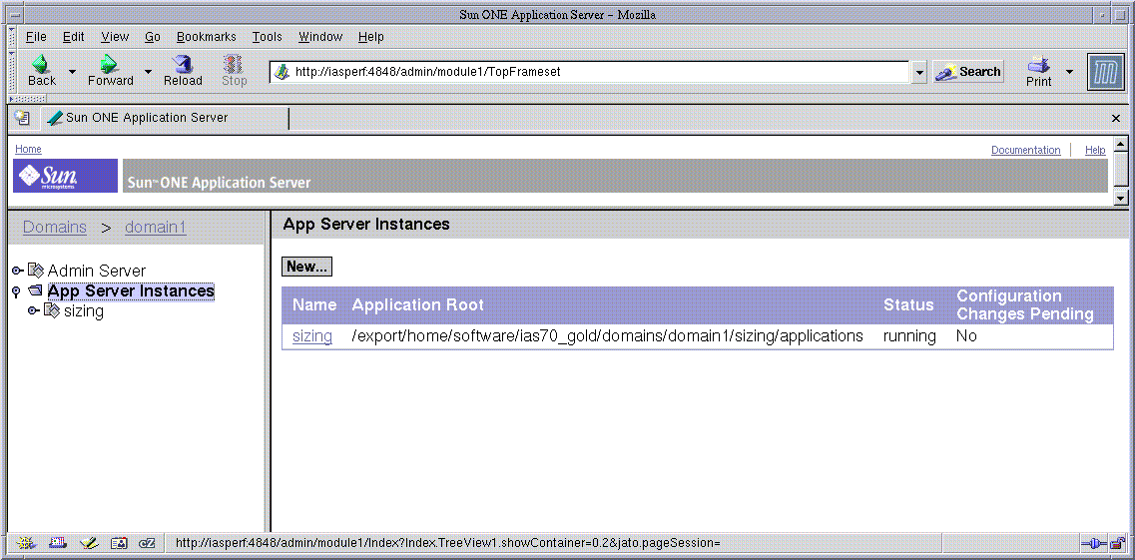1135x560 pixels.
Task: Open Composer from the status bar icon
Action: point(89,543)
